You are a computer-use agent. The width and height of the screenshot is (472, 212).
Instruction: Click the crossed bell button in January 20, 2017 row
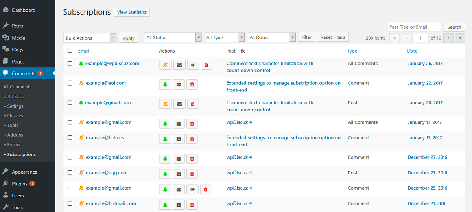[x=165, y=104]
